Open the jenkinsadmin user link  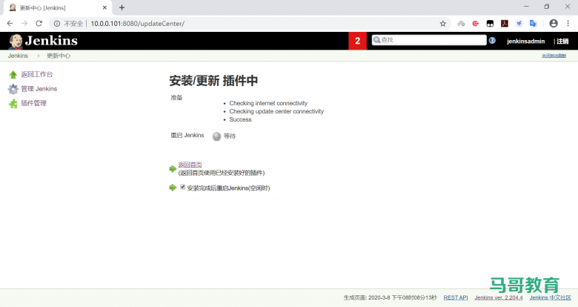(525, 42)
